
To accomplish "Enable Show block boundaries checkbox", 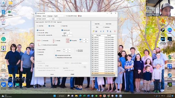I will [x=77, y=51].
